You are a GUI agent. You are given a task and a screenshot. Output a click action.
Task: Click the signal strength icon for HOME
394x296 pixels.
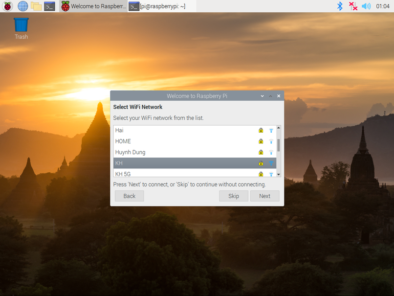coord(271,141)
